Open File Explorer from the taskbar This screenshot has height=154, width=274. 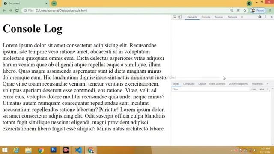tap(28, 150)
